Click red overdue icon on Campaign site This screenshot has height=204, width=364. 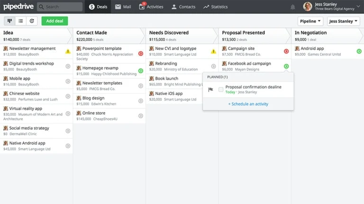tap(286, 51)
